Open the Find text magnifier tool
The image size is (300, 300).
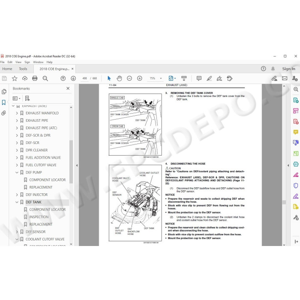pos(45,78)
